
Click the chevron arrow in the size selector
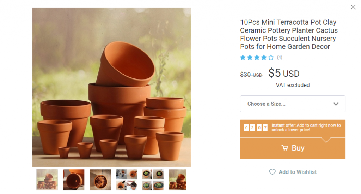pyautogui.click(x=336, y=104)
